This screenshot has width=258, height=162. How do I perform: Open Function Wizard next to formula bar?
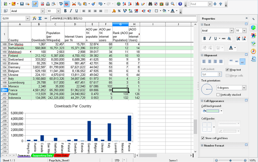tap(34, 18)
